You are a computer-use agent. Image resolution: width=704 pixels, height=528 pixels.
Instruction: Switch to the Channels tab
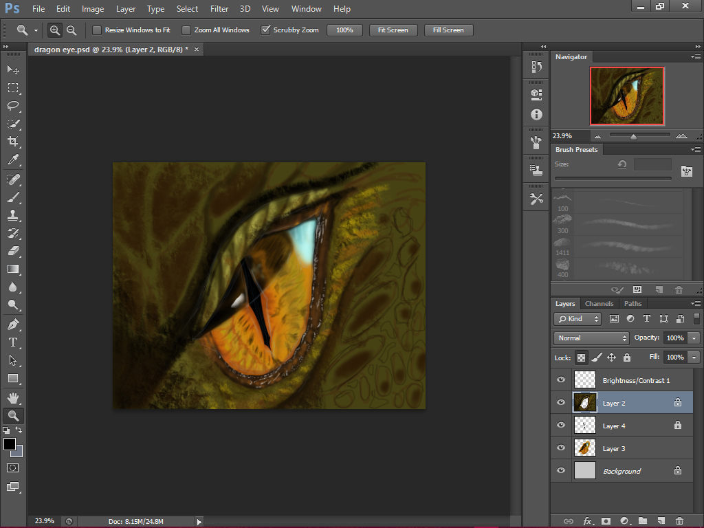599,303
